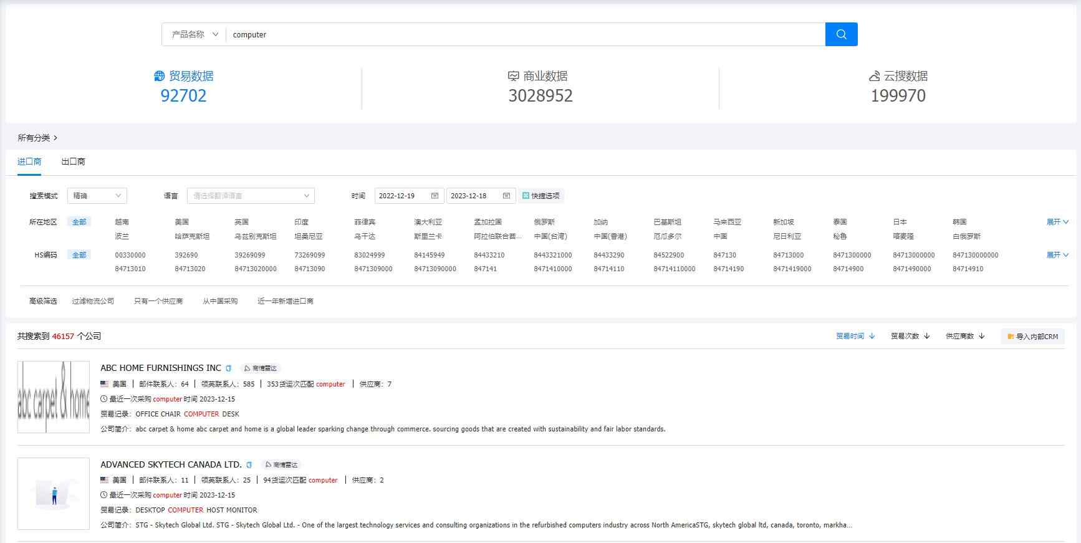The height and width of the screenshot is (543, 1081).
Task: Expand the HS编码 code list with 展开
Action: tap(1057, 255)
